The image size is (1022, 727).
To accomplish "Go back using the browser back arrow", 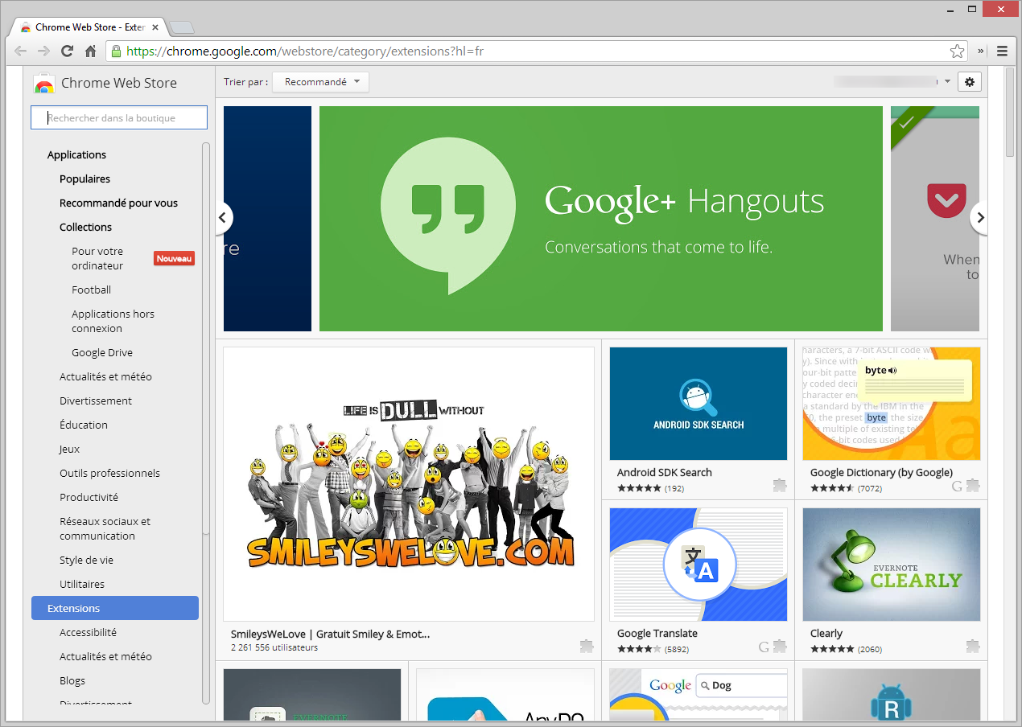I will click(x=21, y=51).
